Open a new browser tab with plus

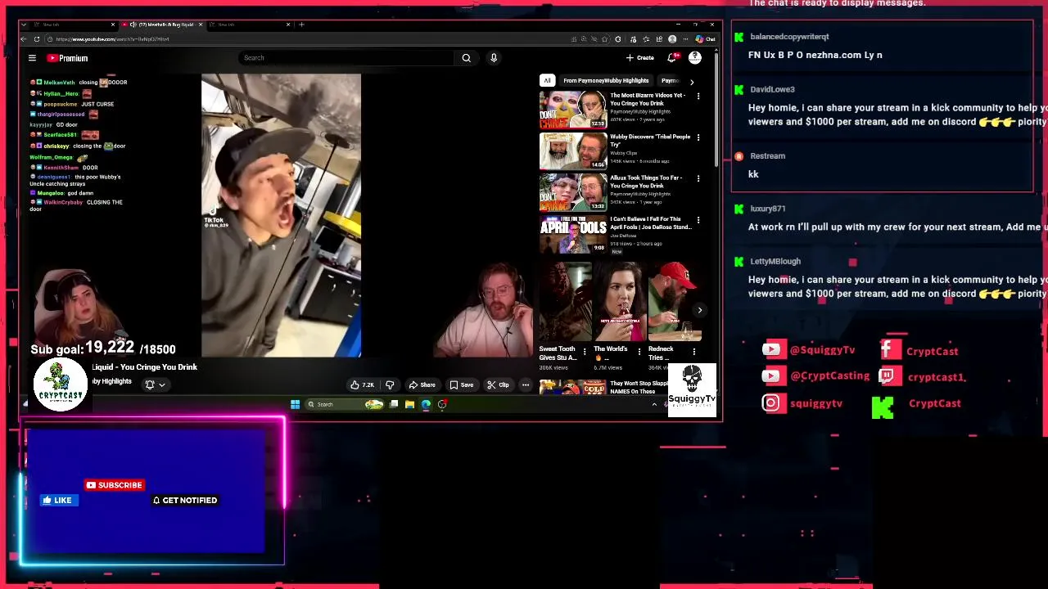tap(301, 25)
